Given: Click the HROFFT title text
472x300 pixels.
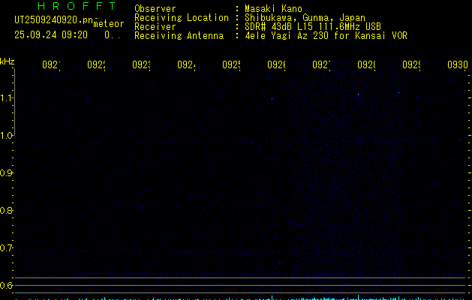Looking at the screenshot, I should (77, 6).
